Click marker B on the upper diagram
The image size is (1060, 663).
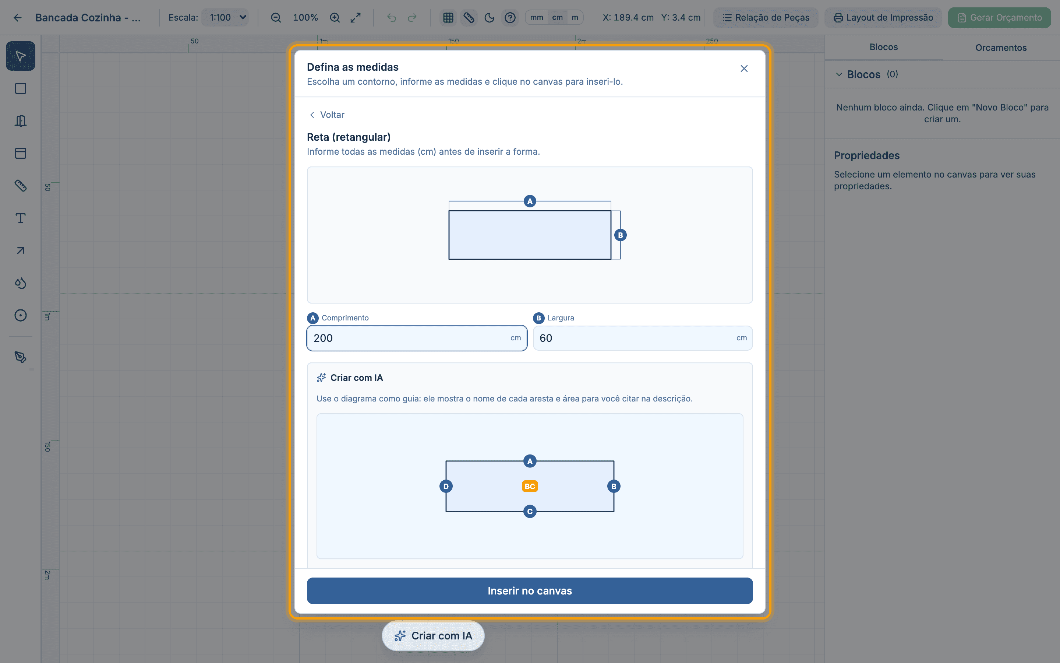click(620, 235)
